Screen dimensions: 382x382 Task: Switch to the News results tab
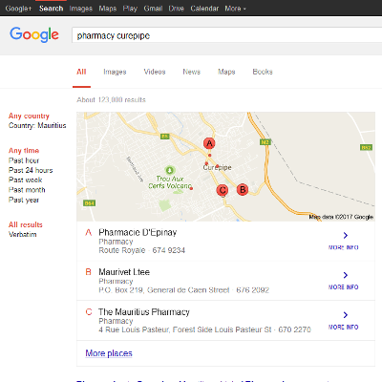(192, 72)
